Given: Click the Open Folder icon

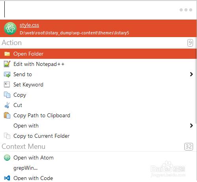Looking at the screenshot, I should pyautogui.click(x=7, y=54).
